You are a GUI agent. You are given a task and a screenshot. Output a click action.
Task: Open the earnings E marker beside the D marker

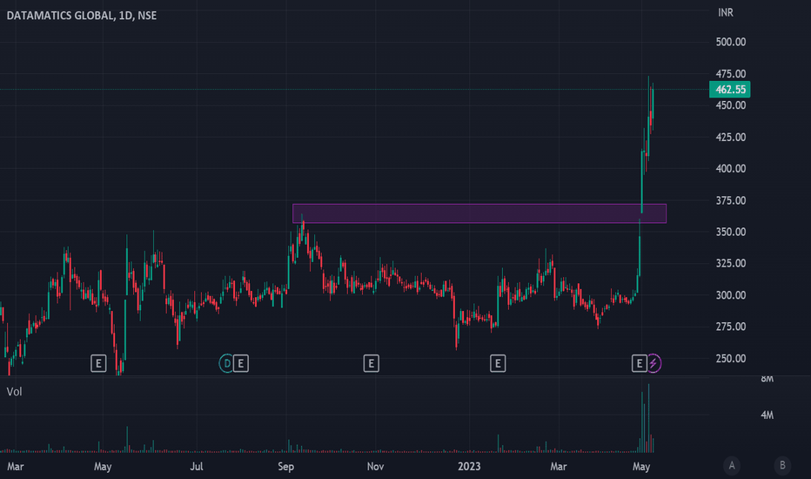[240, 363]
